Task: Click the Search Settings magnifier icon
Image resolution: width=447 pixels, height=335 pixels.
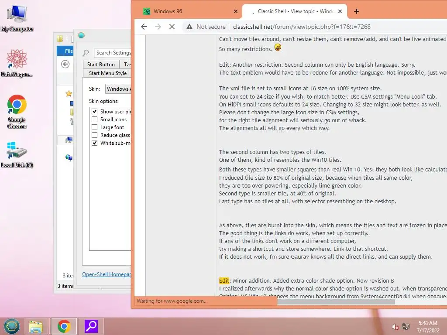Action: [x=86, y=53]
